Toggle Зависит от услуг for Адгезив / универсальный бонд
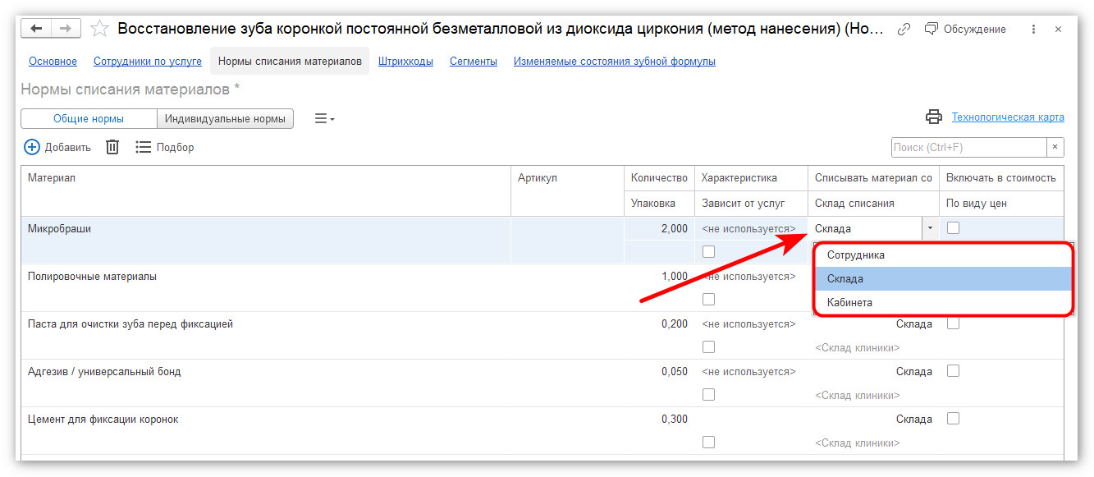Screen dimensions: 1094x477 click(x=708, y=394)
